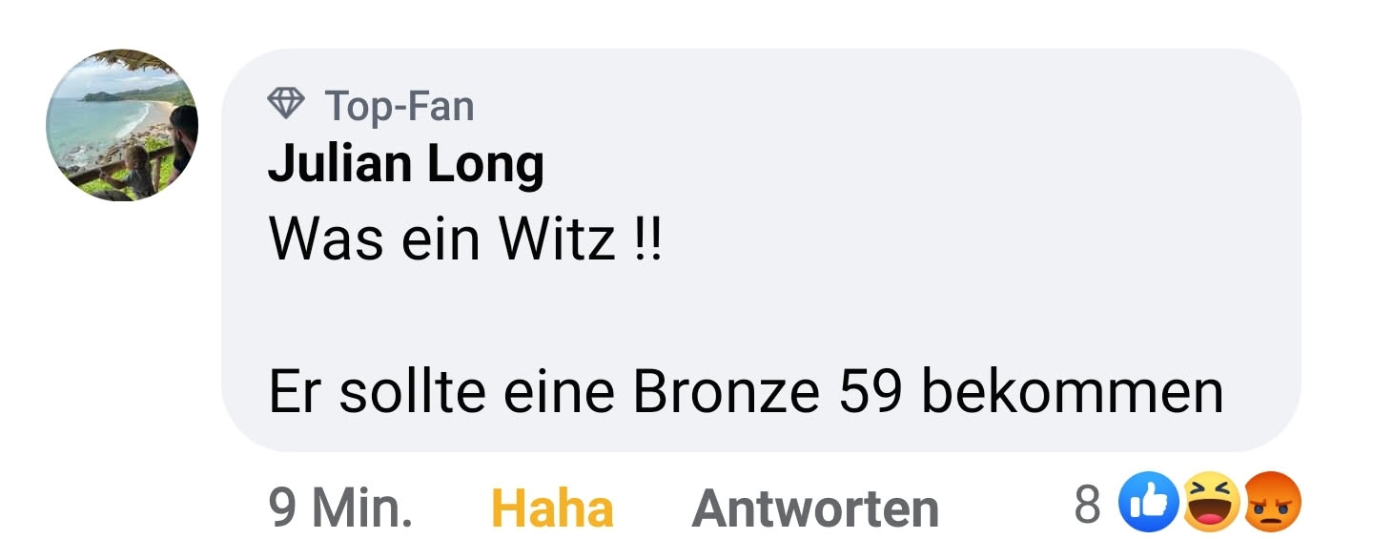Click the laughing Haha emoji reaction icon
The height and width of the screenshot is (539, 1373).
point(1211,505)
